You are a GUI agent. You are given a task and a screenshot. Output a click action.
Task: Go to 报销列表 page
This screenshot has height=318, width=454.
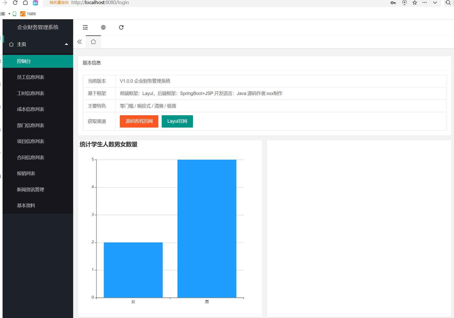click(26, 174)
